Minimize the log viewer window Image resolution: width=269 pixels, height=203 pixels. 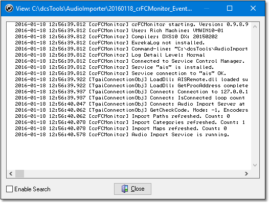207,8
